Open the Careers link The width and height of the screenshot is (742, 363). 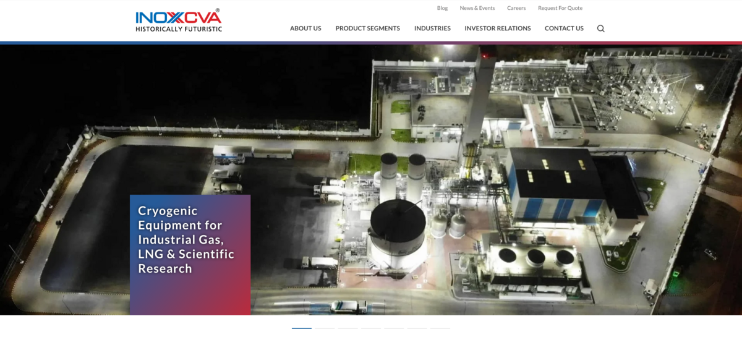(516, 8)
